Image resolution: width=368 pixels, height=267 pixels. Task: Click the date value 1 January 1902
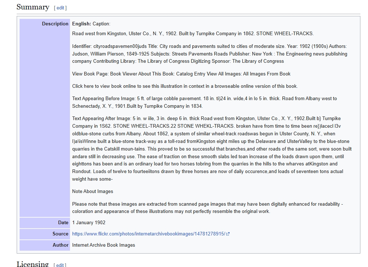click(x=89, y=223)
